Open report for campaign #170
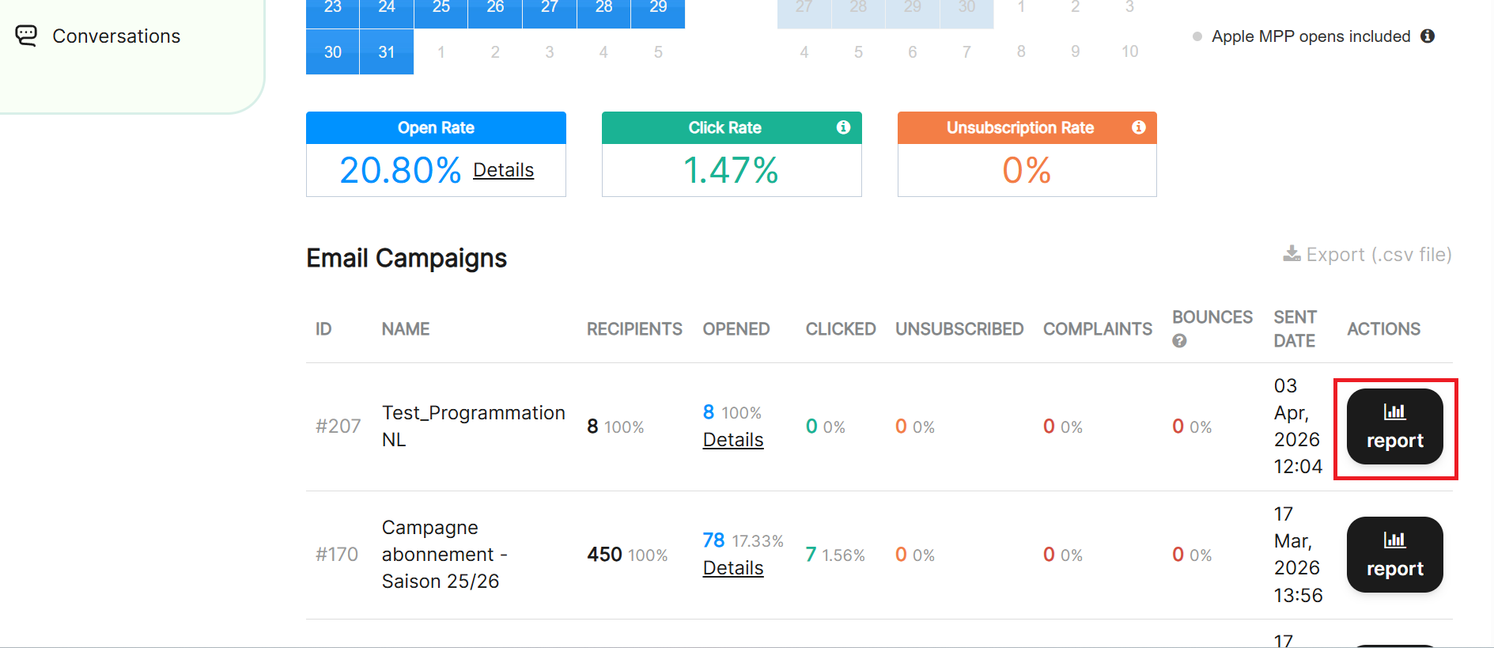The image size is (1494, 648). tap(1394, 555)
